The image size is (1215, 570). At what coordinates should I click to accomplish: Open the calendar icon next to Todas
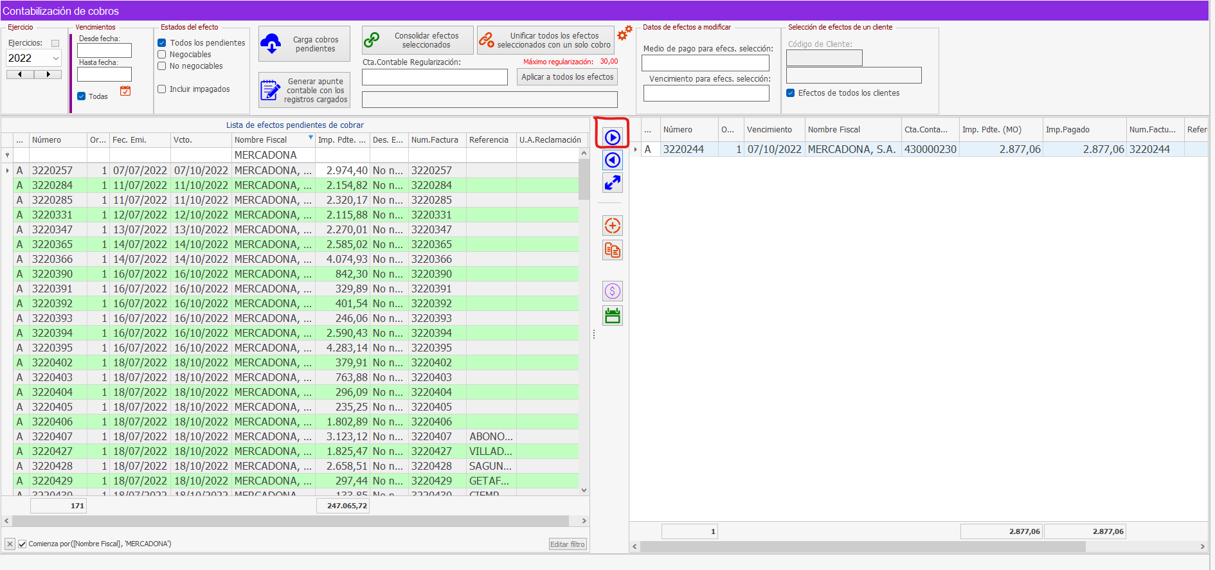[x=125, y=91]
